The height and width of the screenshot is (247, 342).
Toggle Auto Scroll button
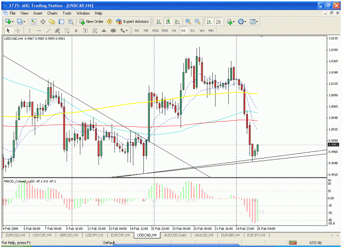click(209, 21)
